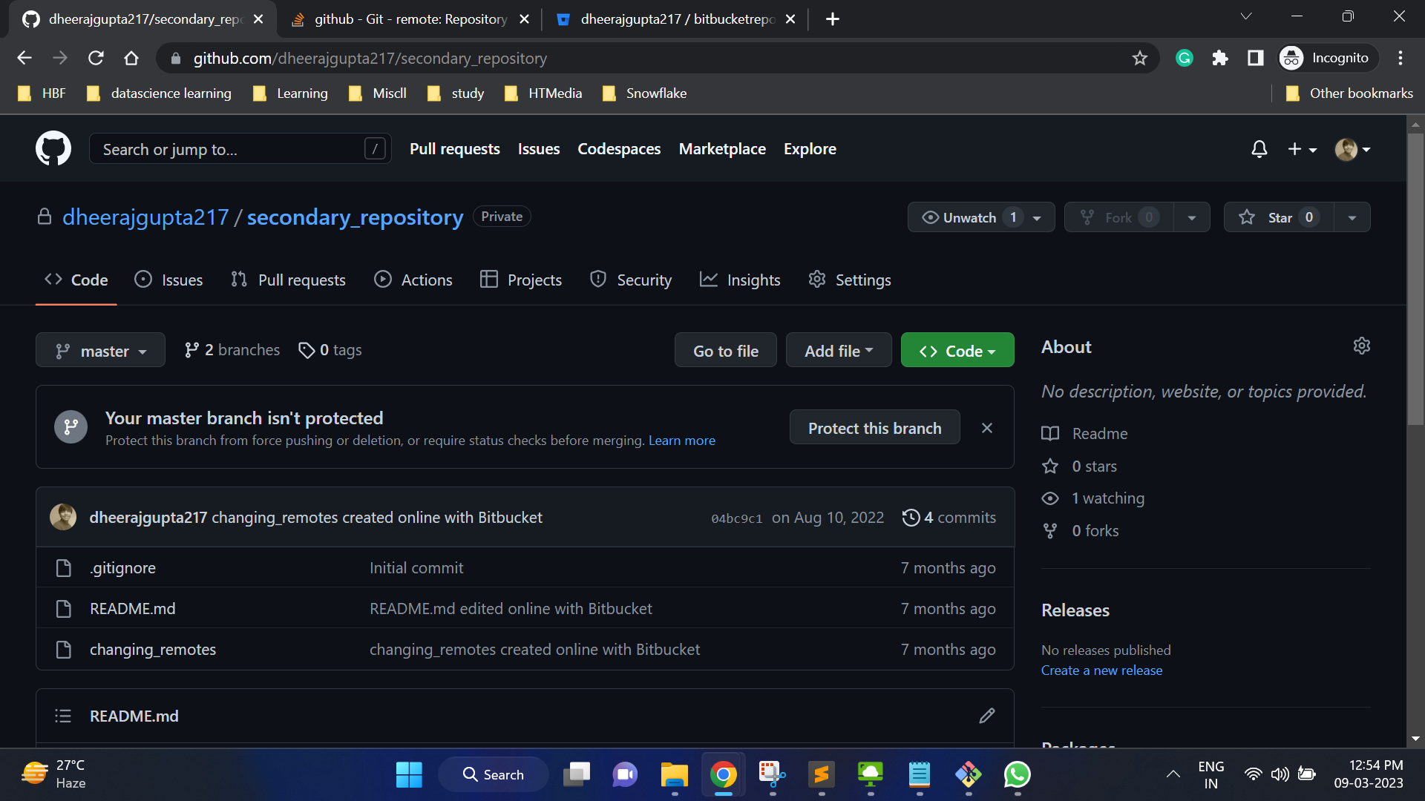Expand the Unwatch options dropdown
Image resolution: width=1425 pixels, height=801 pixels.
[x=1036, y=217]
